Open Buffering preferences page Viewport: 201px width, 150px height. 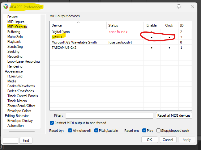tap(14, 32)
